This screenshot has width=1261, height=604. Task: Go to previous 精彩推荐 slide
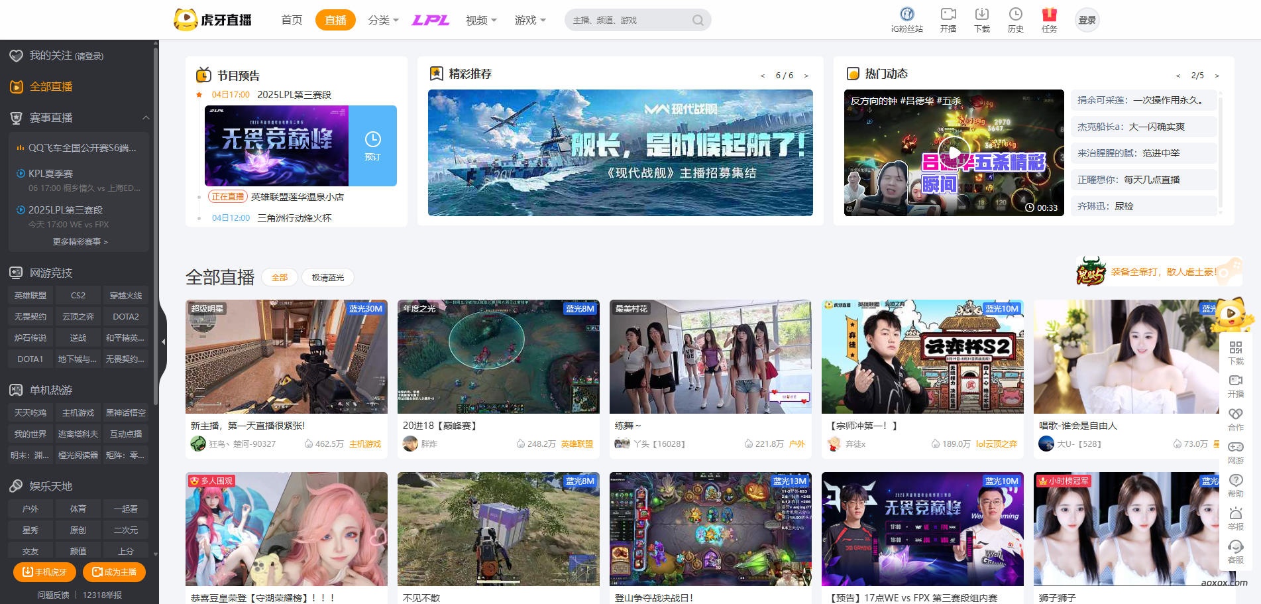point(762,76)
